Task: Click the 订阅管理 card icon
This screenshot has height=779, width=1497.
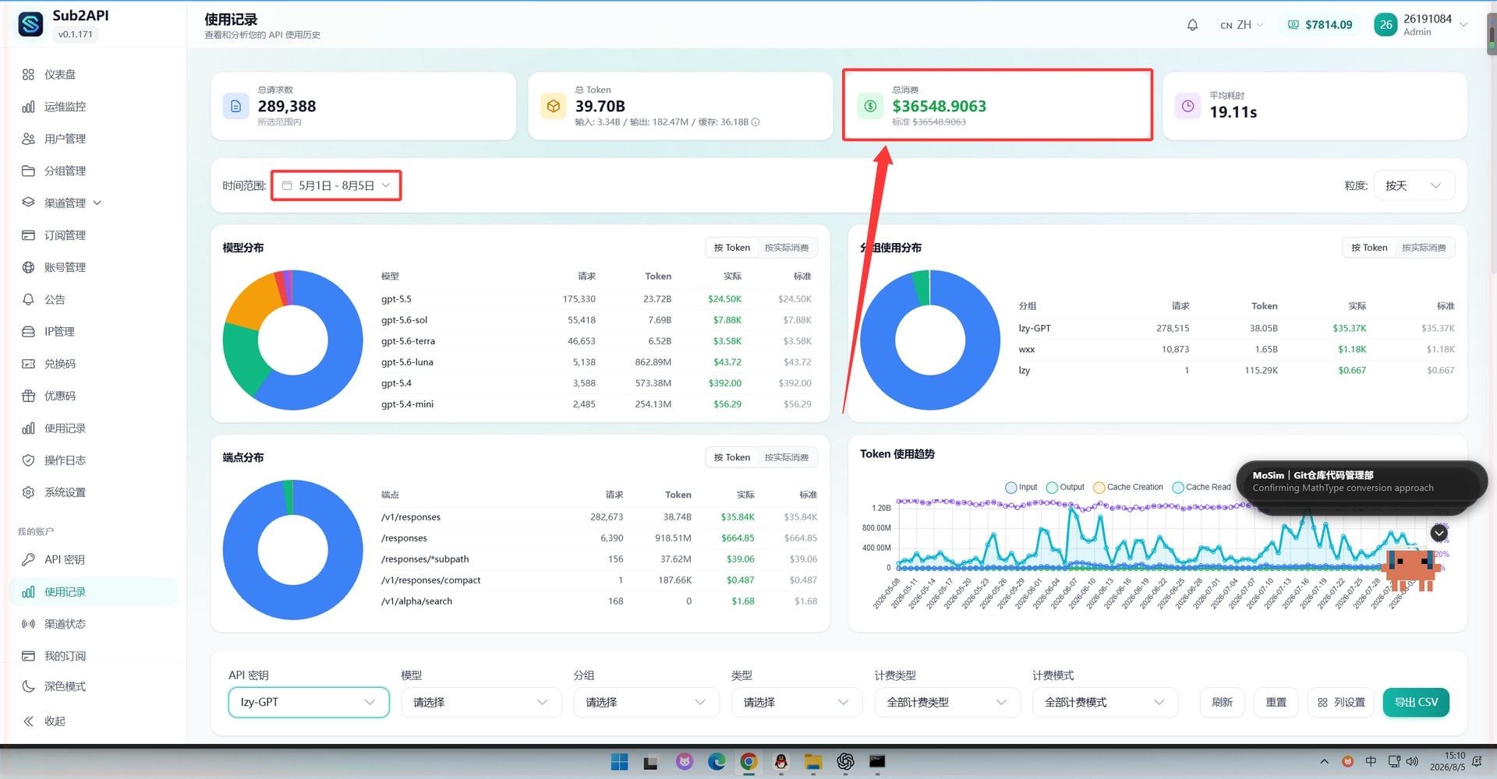Action: tap(28, 235)
